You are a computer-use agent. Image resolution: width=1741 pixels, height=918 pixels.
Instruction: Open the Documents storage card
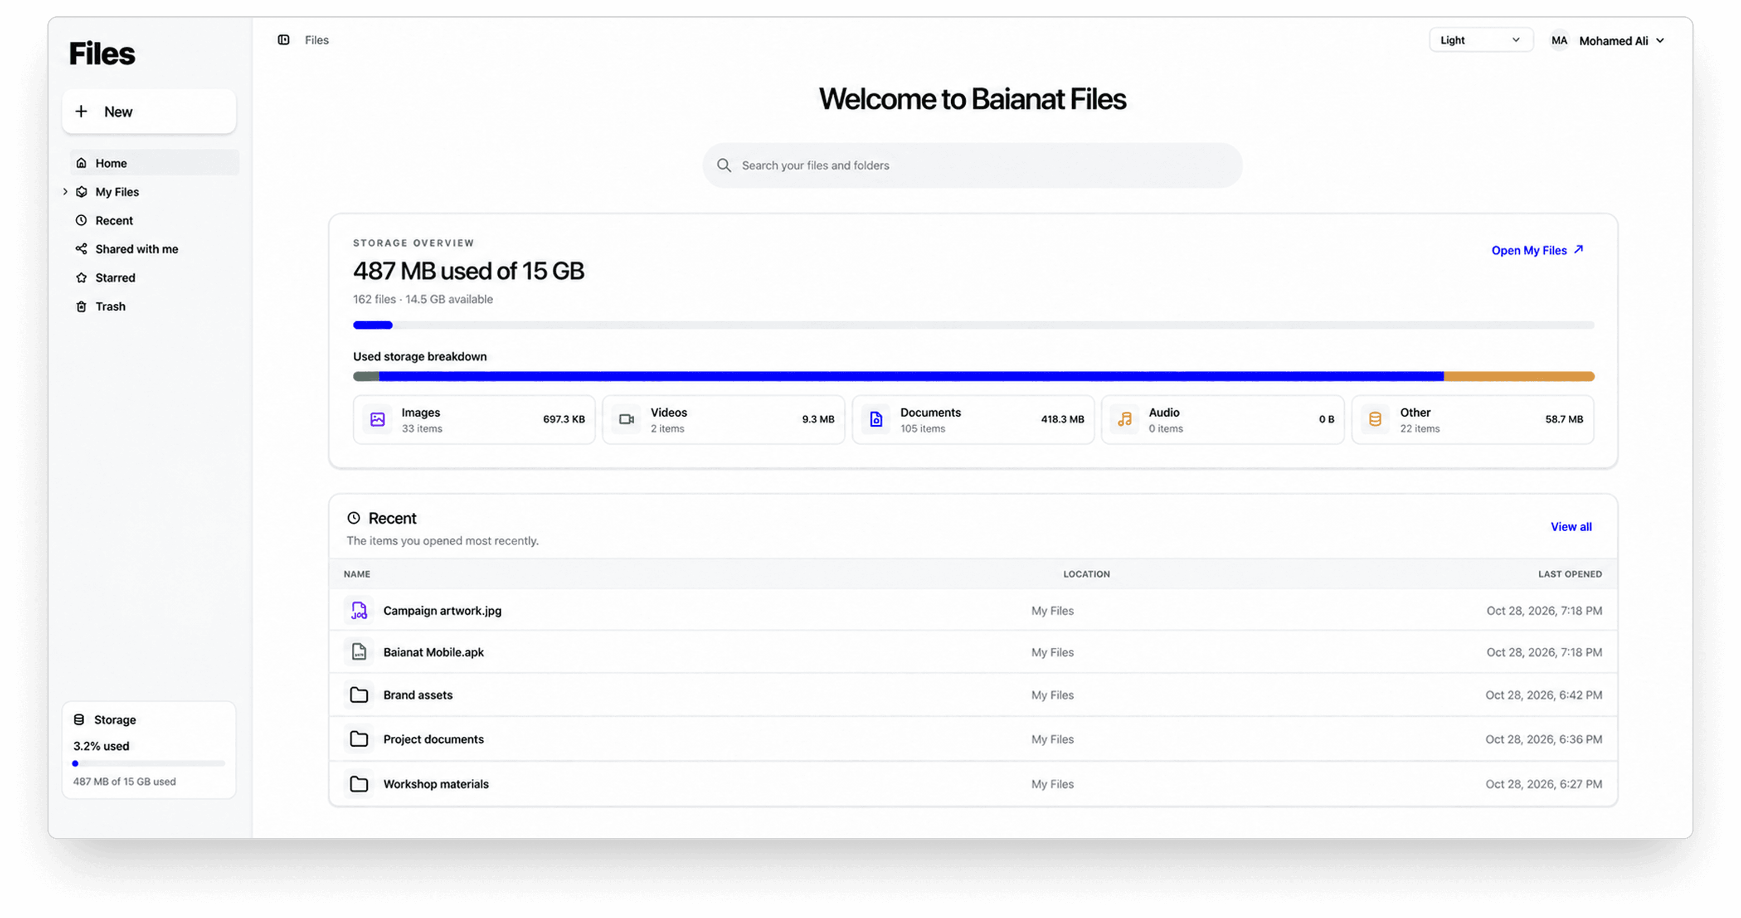pyautogui.click(x=973, y=419)
